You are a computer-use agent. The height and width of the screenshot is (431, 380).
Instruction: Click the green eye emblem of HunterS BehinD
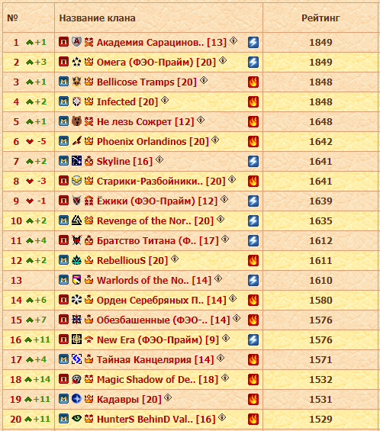click(x=77, y=418)
